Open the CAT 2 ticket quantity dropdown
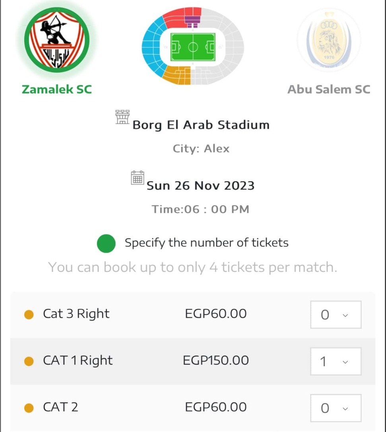386x432 pixels. coord(336,408)
